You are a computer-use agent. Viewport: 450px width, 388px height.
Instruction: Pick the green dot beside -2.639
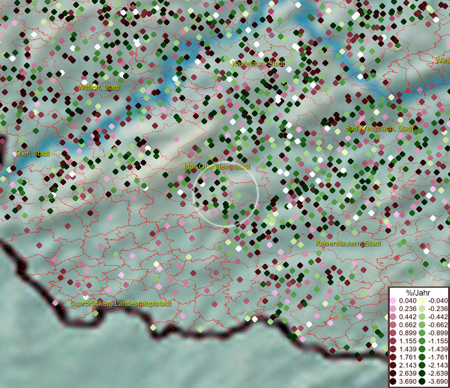click(x=422, y=373)
